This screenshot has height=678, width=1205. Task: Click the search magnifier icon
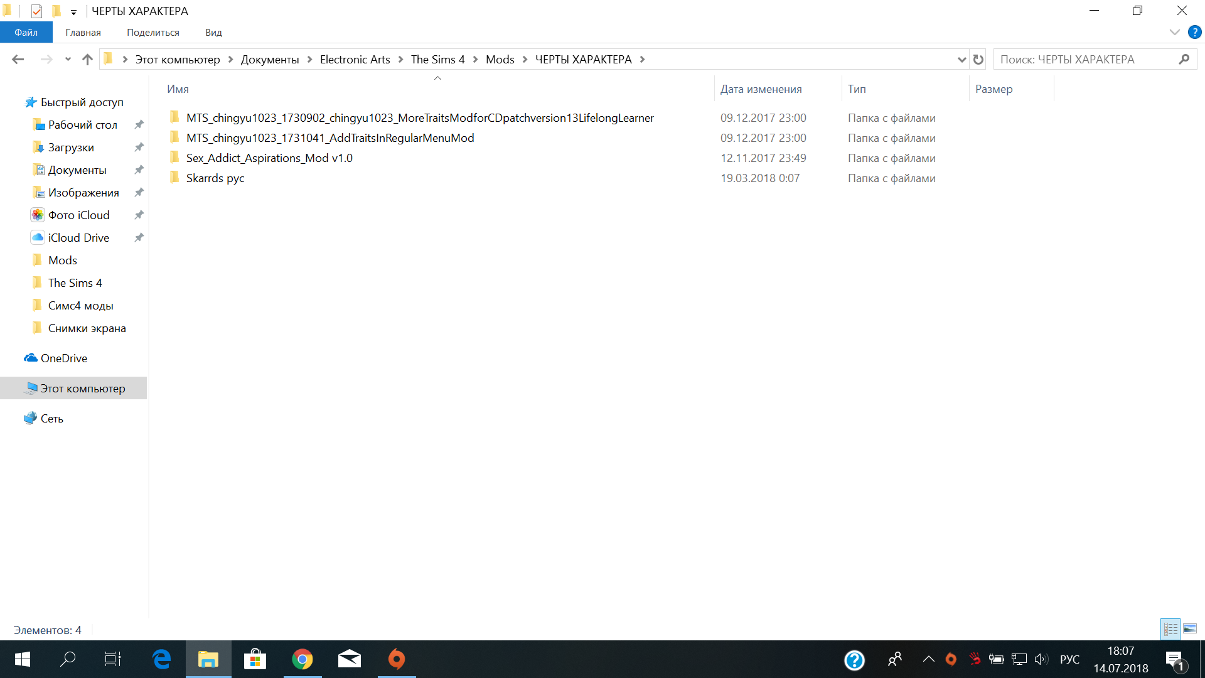[1184, 59]
